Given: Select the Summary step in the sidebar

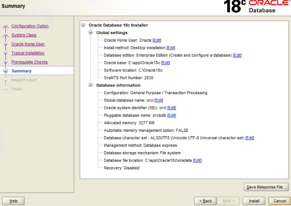Looking at the screenshot, I should tap(21, 71).
